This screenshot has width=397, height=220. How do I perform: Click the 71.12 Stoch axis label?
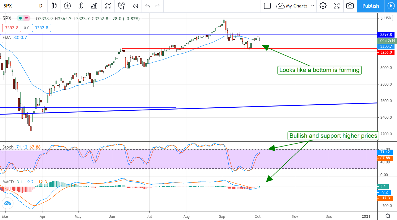point(385,152)
